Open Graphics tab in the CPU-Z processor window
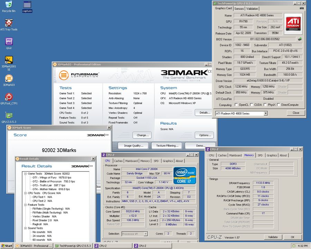This screenshot has height=249, width=311. 168,161
